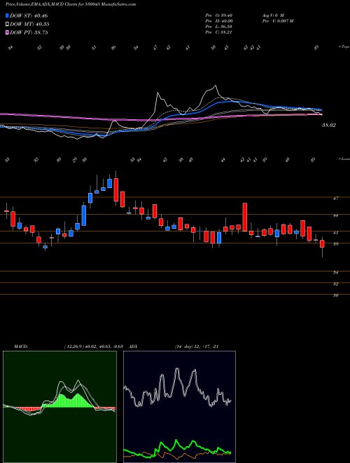Open the ADX indicator chart panel

pyautogui.click(x=179, y=407)
